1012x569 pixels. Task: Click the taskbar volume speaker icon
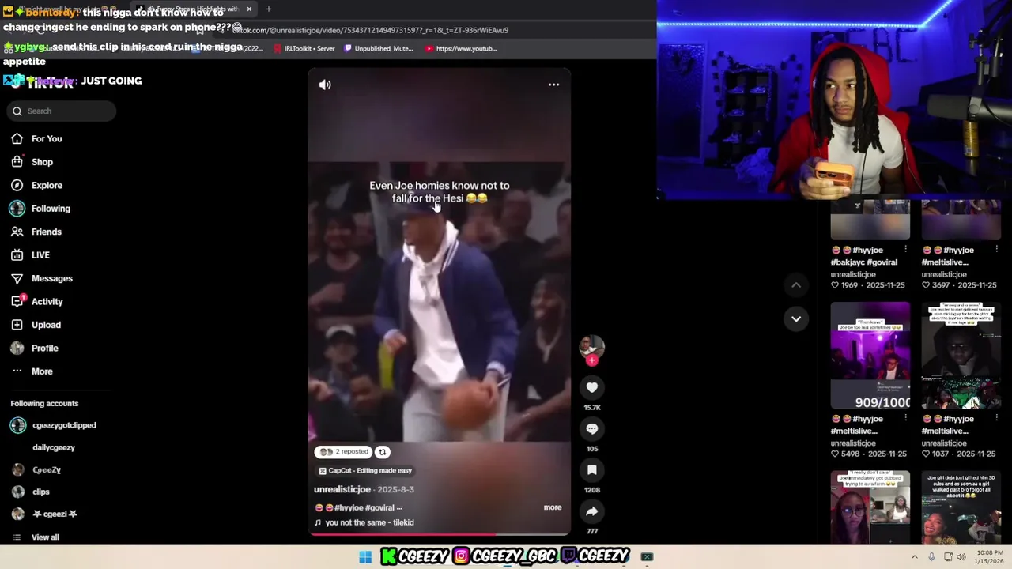(x=961, y=557)
